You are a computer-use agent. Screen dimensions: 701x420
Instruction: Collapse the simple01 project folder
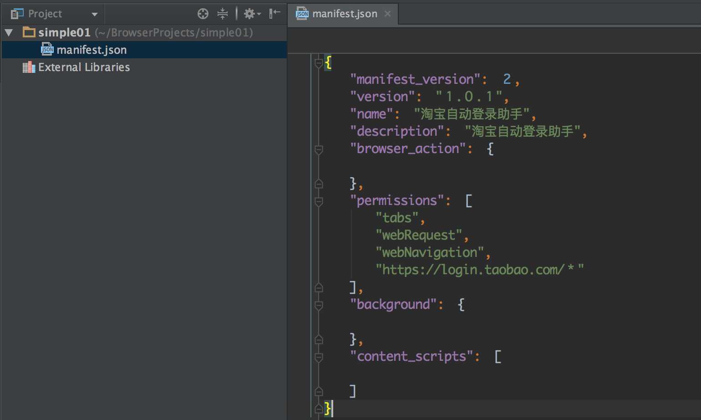9,32
